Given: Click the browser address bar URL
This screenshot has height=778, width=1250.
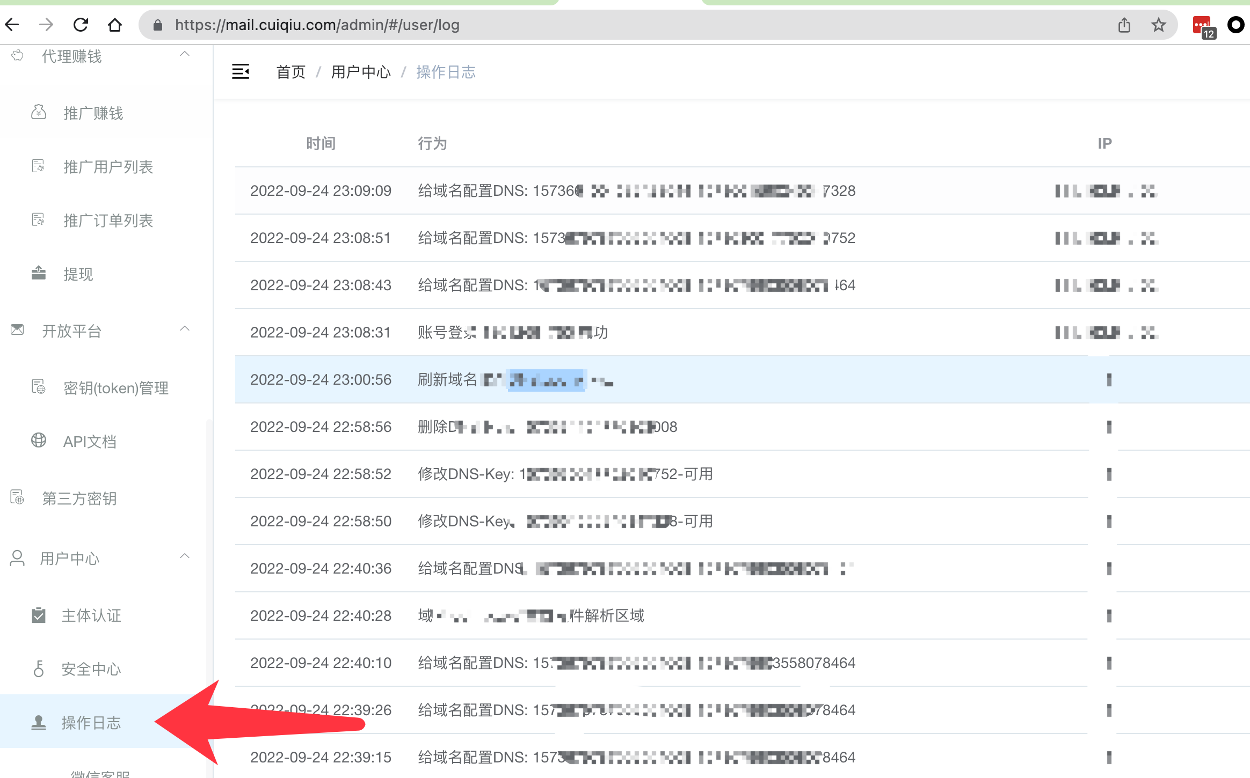Looking at the screenshot, I should pyautogui.click(x=317, y=25).
